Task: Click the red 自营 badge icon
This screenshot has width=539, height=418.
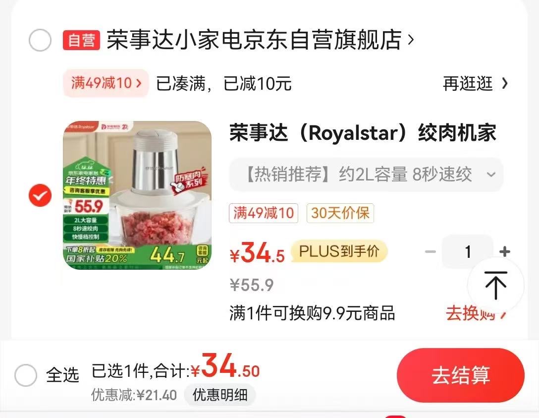Action: pos(81,40)
